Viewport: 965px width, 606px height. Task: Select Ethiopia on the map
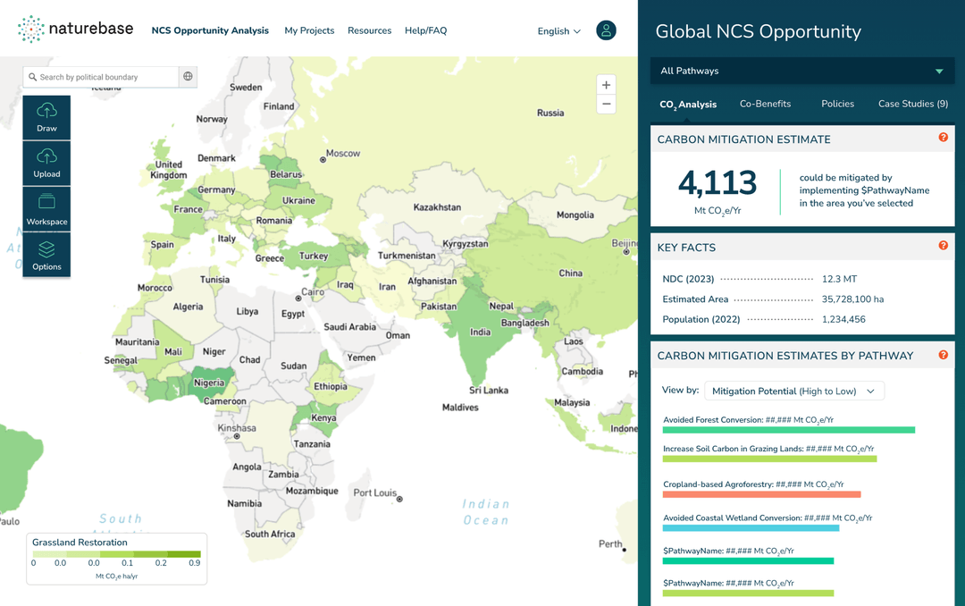click(x=331, y=387)
